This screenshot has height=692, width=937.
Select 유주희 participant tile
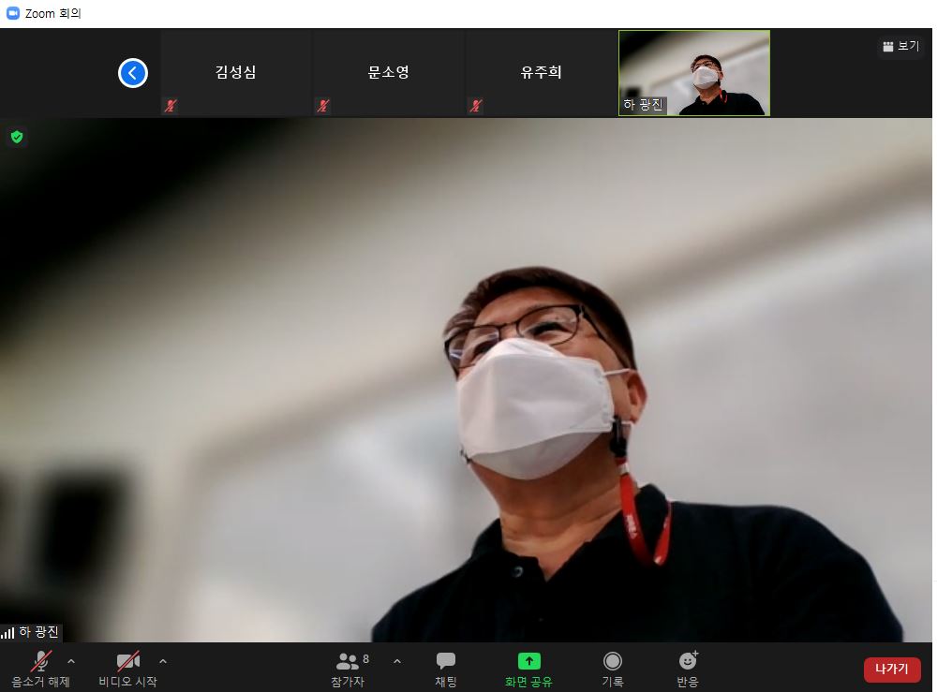pos(541,73)
